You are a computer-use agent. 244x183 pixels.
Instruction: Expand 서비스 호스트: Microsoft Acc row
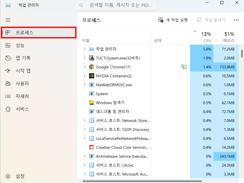pyautogui.click(x=84, y=174)
